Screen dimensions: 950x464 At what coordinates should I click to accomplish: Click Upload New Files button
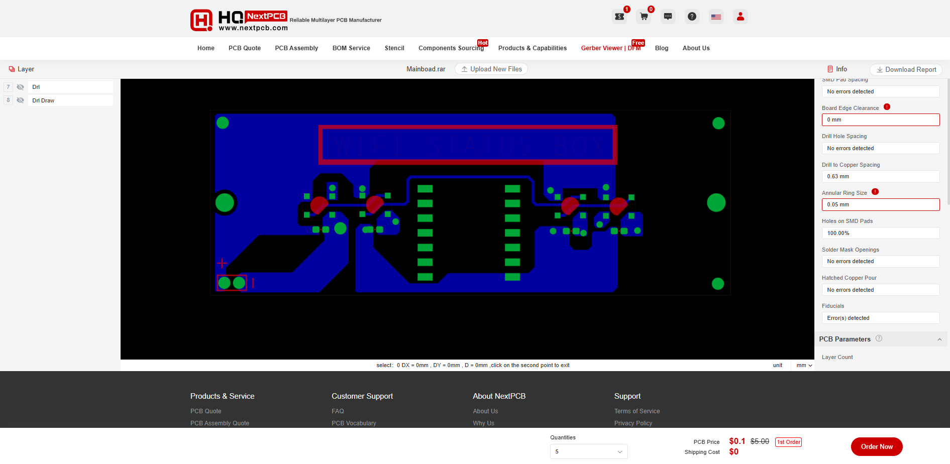[x=491, y=69]
